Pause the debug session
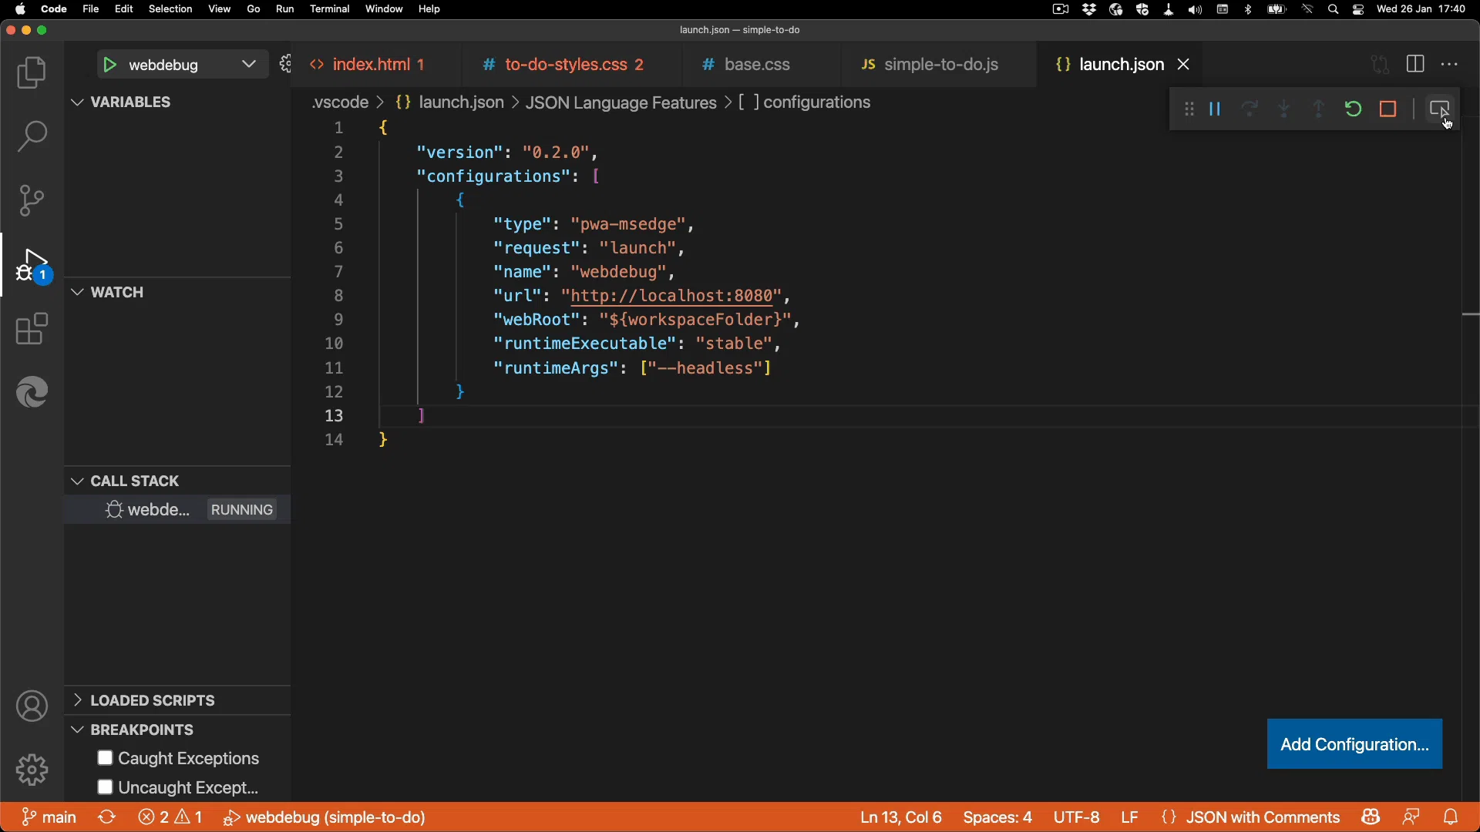 (x=1216, y=109)
